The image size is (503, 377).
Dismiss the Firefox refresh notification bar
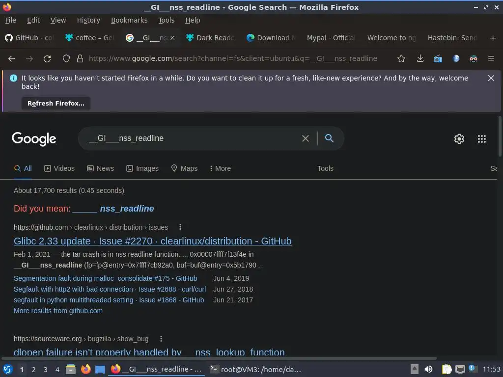(491, 78)
